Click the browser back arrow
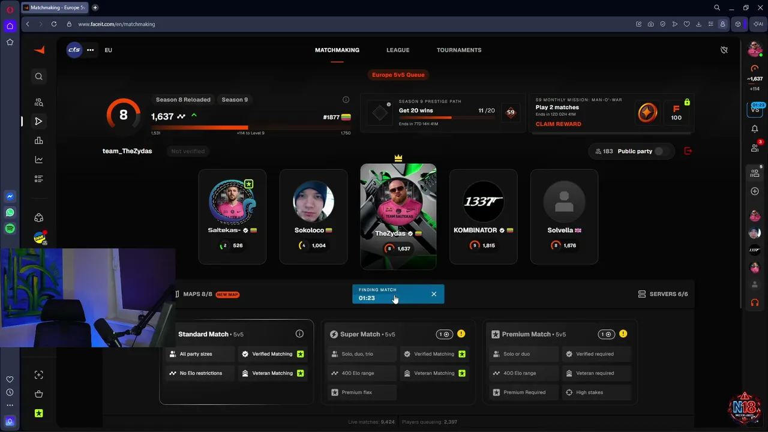The height and width of the screenshot is (432, 768). pos(28,24)
